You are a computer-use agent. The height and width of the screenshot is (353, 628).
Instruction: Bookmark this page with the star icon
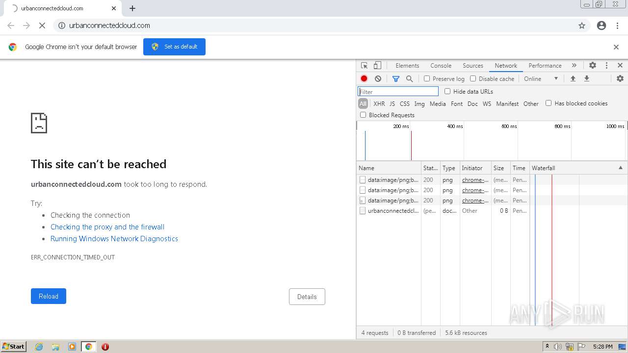pyautogui.click(x=582, y=25)
